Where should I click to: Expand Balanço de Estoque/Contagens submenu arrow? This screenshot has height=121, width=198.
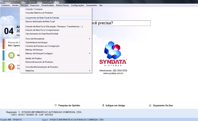click(89, 53)
